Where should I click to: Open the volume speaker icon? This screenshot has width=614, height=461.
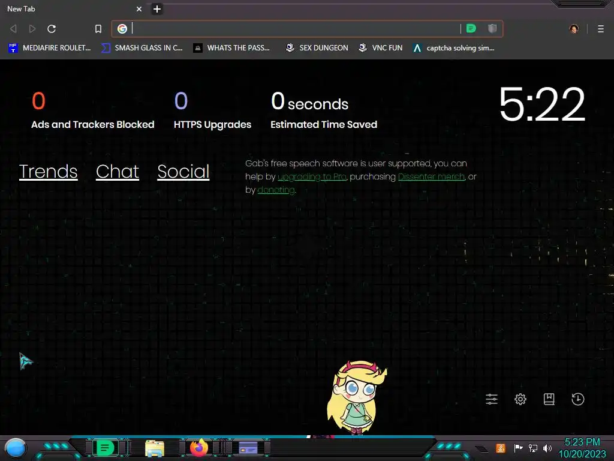(547, 448)
